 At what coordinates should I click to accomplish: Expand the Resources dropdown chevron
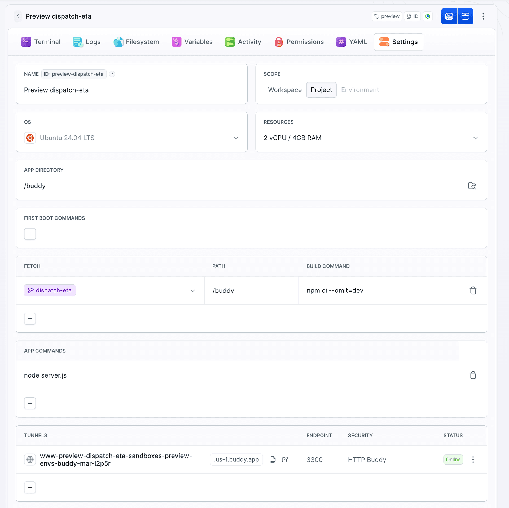475,138
